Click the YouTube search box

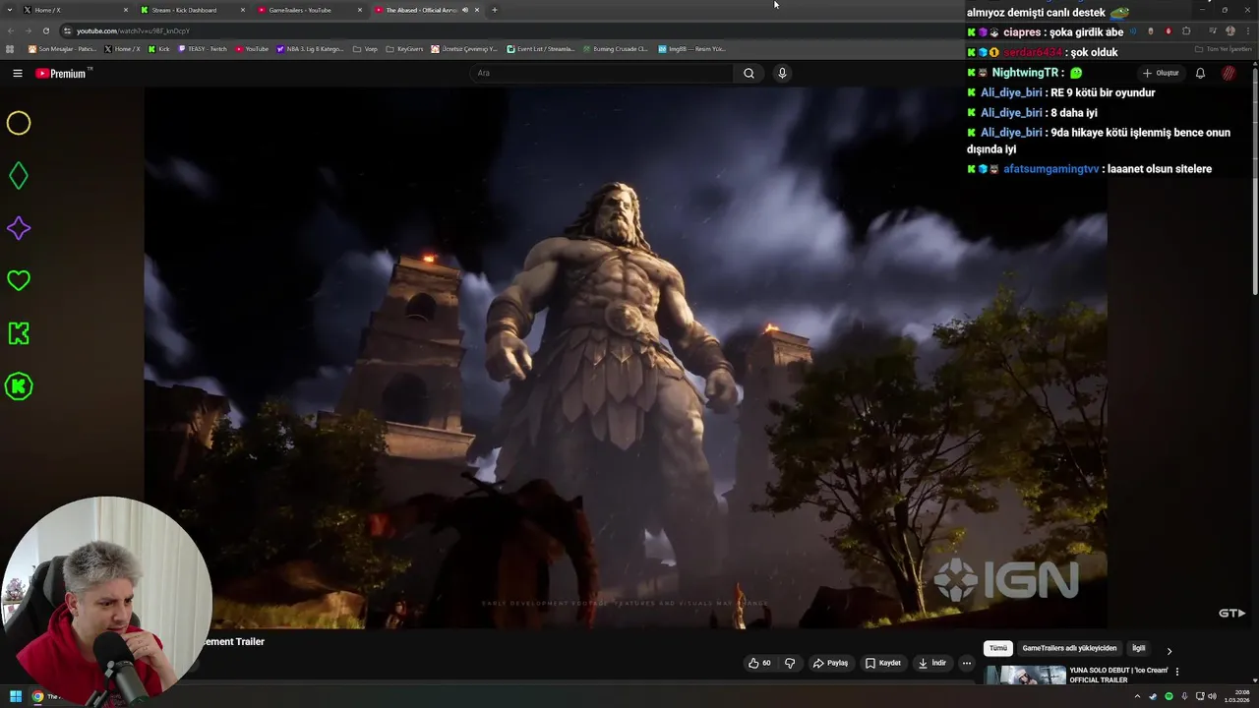click(602, 73)
